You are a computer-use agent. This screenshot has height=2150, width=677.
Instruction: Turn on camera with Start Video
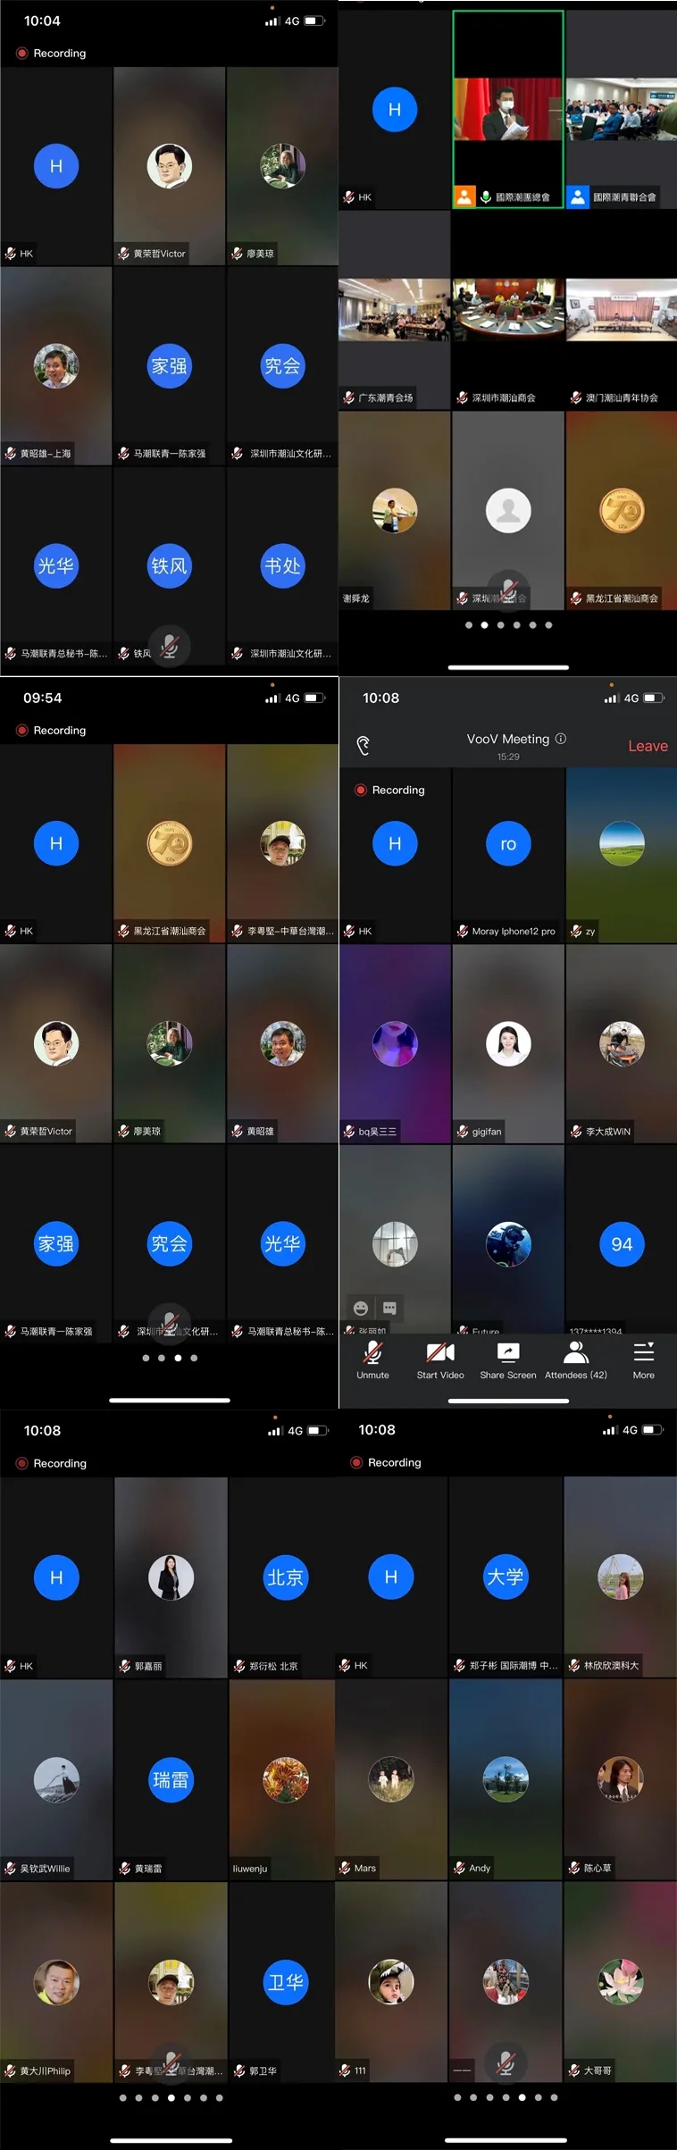(440, 1359)
